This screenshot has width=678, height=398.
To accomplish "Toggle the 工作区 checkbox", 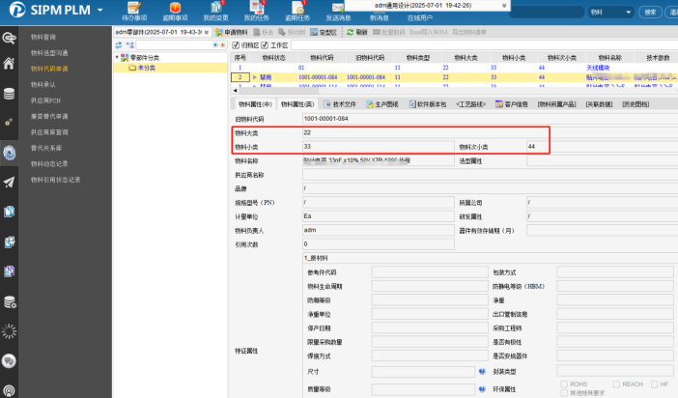I will (265, 45).
